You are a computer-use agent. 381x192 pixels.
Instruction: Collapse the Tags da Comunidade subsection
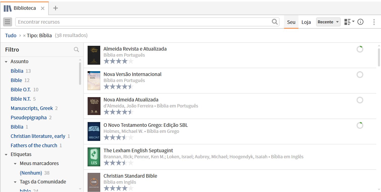pyautogui.click(x=15, y=182)
